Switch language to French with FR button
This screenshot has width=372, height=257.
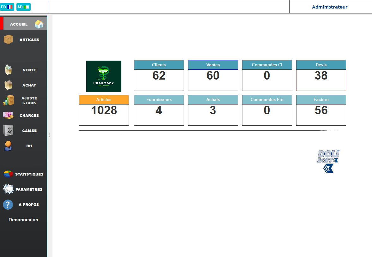click(7, 7)
